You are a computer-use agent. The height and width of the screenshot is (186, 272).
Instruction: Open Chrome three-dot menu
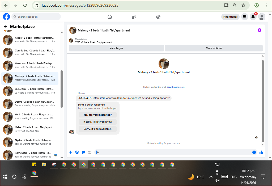coord(266,5)
